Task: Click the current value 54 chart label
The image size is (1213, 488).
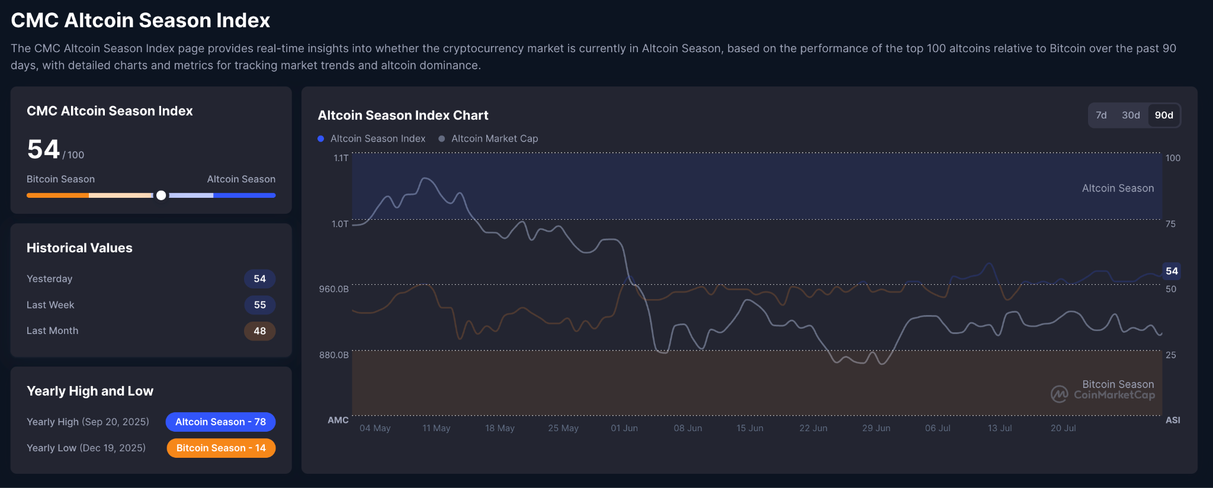Action: point(1172,271)
